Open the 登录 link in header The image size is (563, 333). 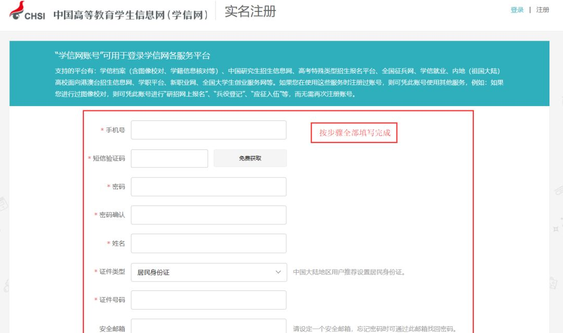[x=517, y=10]
